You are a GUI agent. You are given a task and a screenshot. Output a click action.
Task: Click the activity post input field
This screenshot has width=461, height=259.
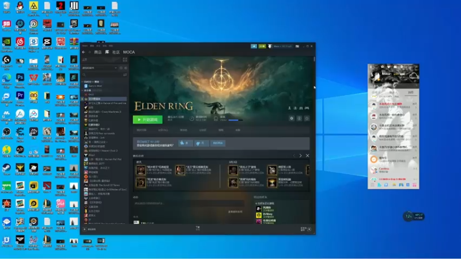pyautogui.click(x=188, y=203)
